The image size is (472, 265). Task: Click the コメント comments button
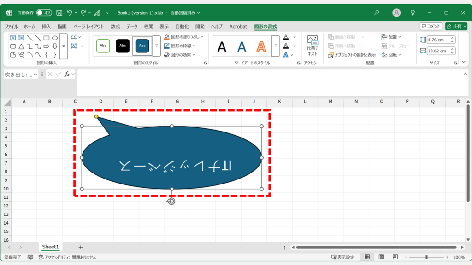click(x=431, y=27)
